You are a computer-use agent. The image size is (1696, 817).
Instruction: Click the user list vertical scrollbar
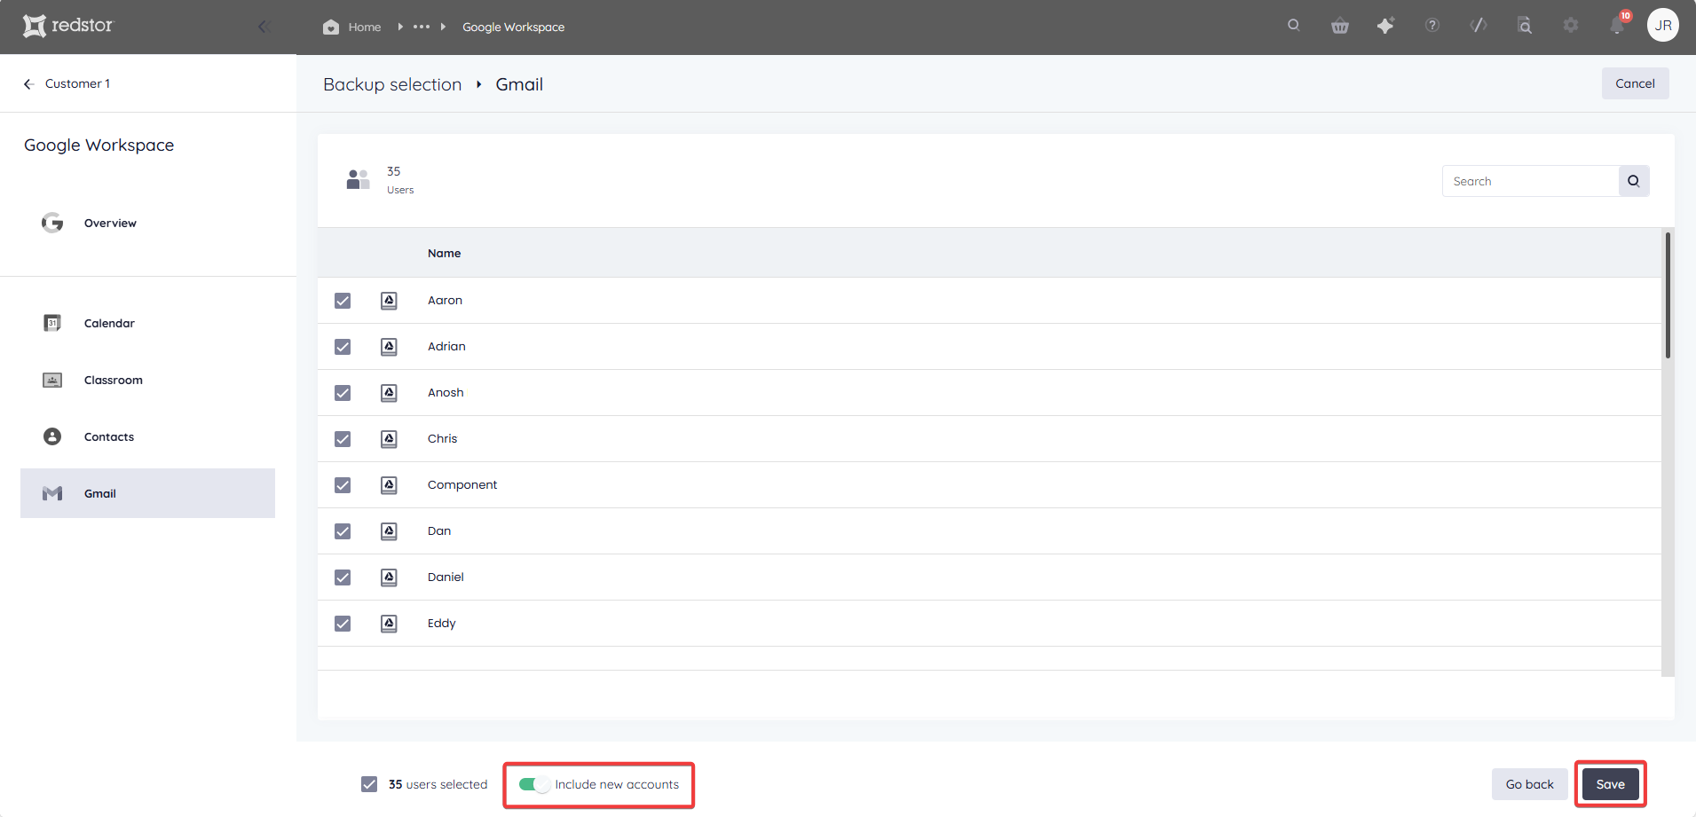[x=1668, y=295]
